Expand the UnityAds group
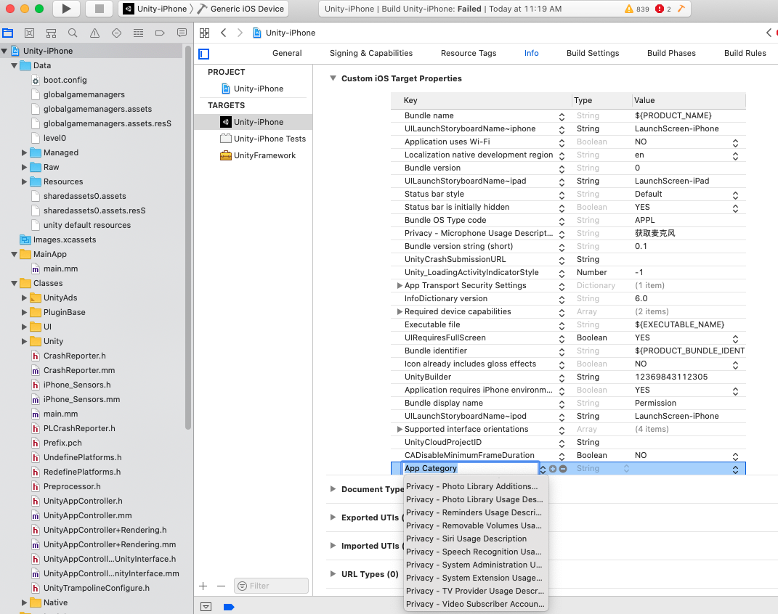Screen dimensions: 778x614 point(24,298)
